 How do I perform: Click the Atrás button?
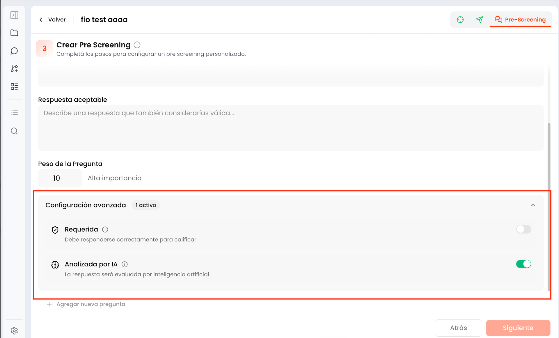[459, 328]
